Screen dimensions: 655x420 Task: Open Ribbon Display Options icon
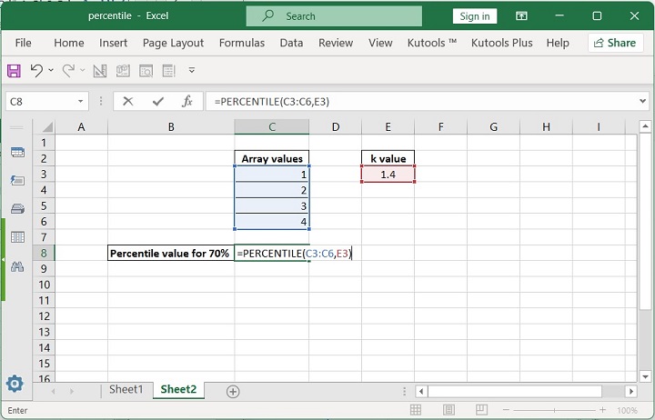tap(521, 16)
